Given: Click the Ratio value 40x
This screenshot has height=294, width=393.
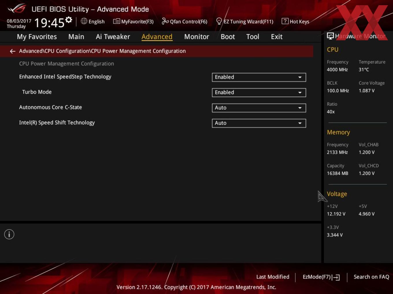Looking at the screenshot, I should click(x=331, y=112).
